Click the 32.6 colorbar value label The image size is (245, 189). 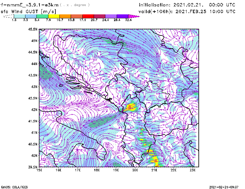click(x=128, y=20)
